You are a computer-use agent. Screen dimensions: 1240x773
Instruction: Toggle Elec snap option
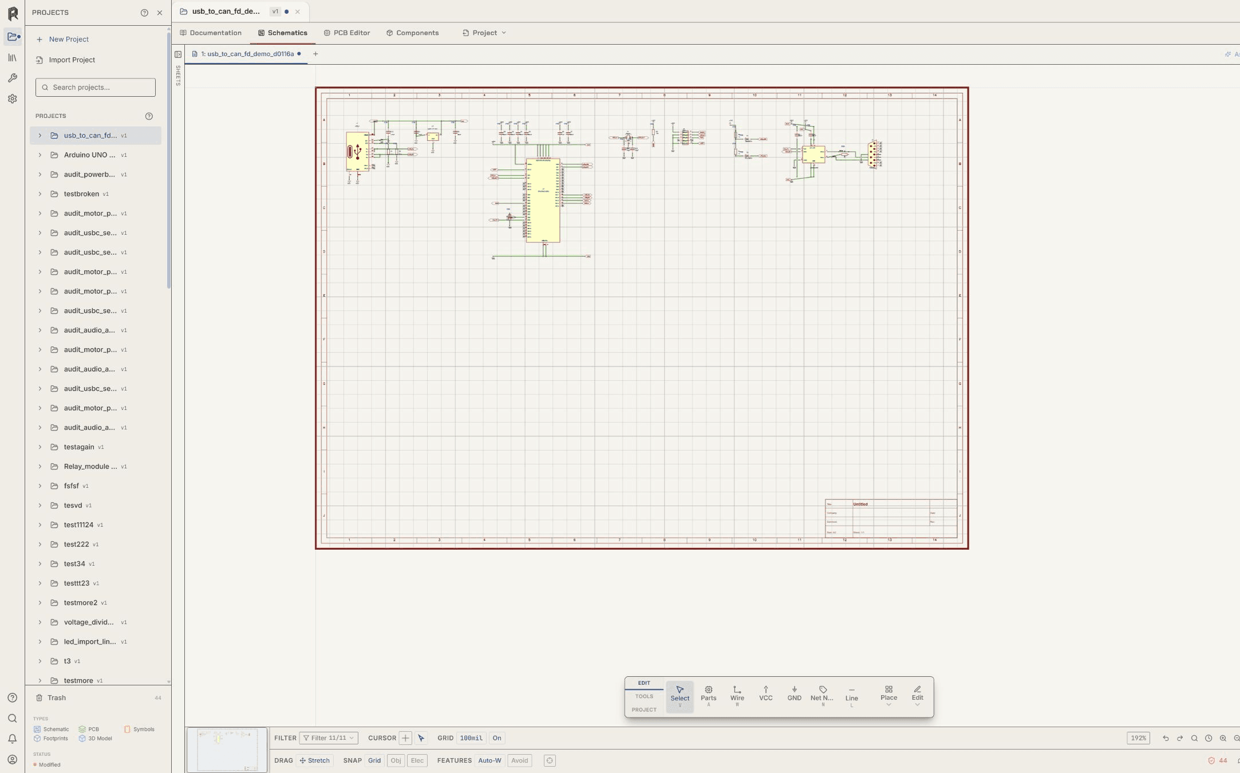[x=417, y=760]
